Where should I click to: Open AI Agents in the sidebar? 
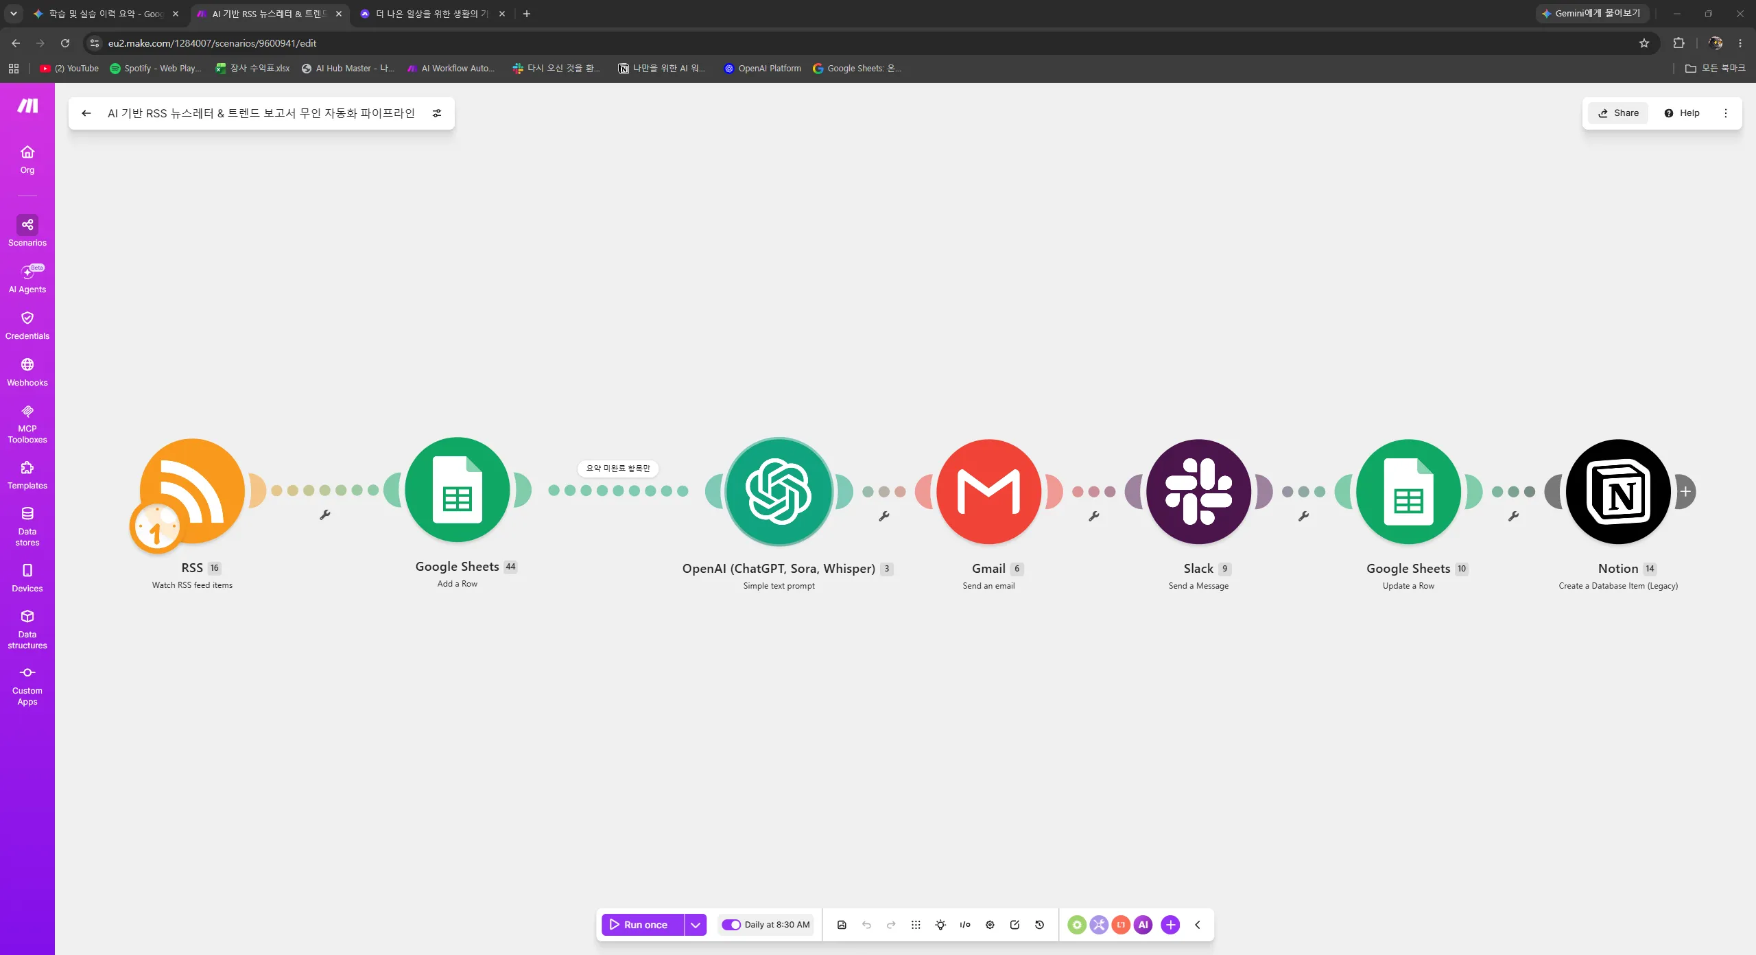click(27, 278)
